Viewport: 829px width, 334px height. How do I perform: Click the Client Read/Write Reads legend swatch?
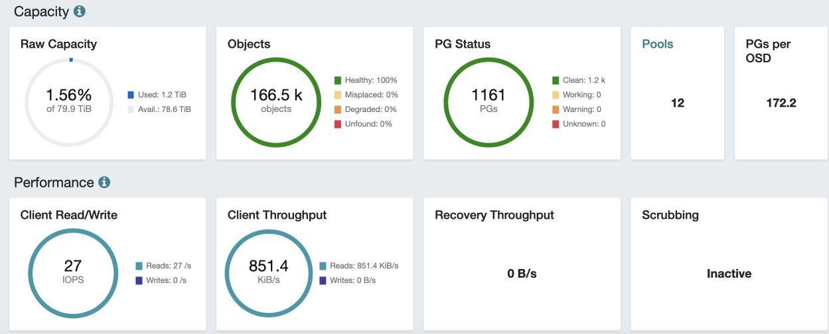[x=139, y=266]
